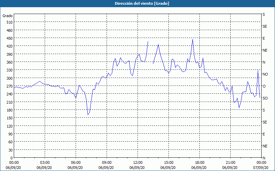Image resolution: width=275 pixels, height=171 pixels.
Task: Select the 03:00 time axis label
Action: pos(45,163)
